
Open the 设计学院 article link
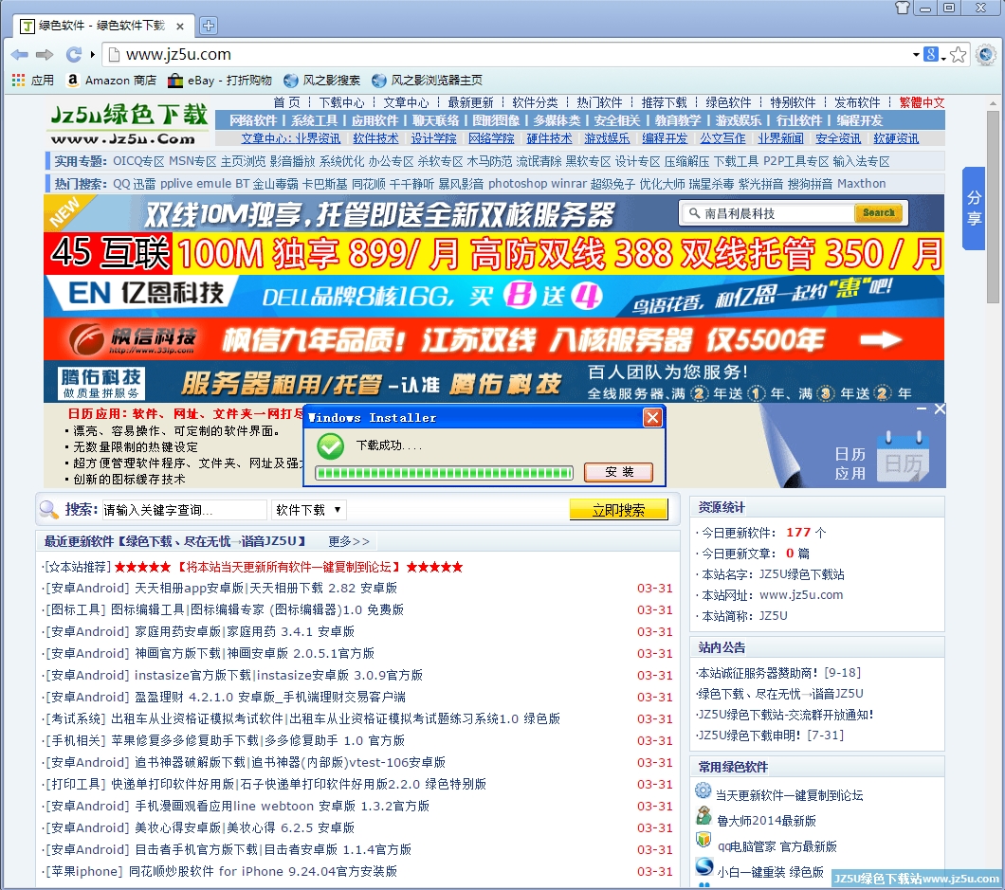(433, 138)
